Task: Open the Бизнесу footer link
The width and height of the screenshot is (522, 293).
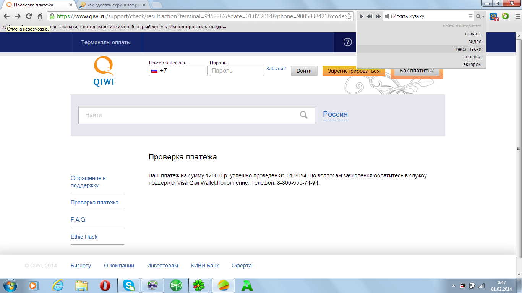Action: point(81,266)
